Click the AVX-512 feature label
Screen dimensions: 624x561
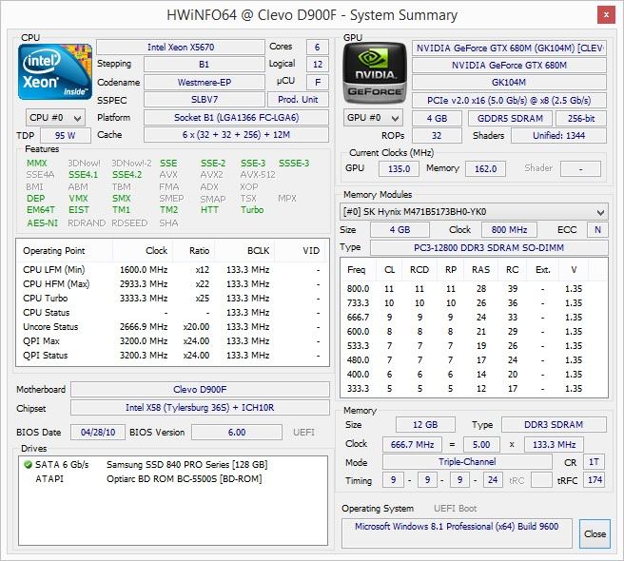258,175
